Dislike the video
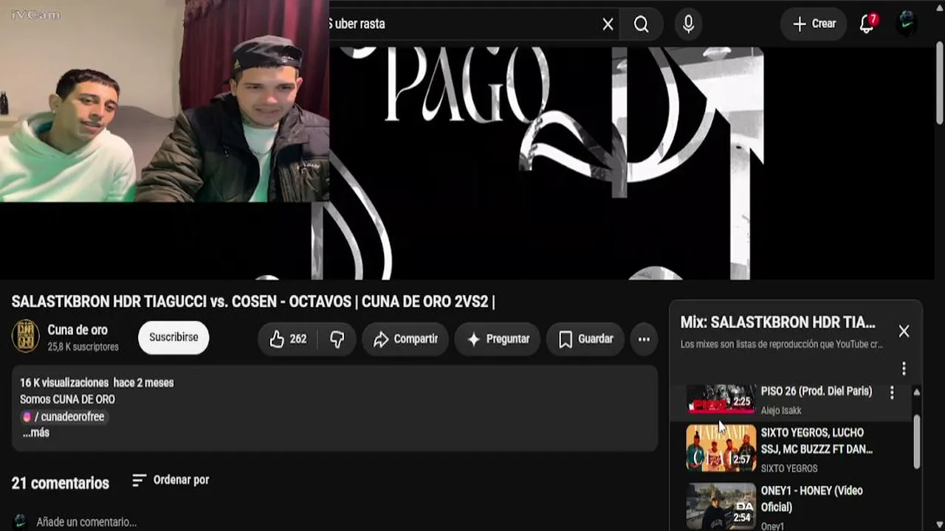 [337, 339]
